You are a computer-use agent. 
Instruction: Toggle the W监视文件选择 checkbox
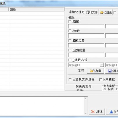(x=70, y=80)
